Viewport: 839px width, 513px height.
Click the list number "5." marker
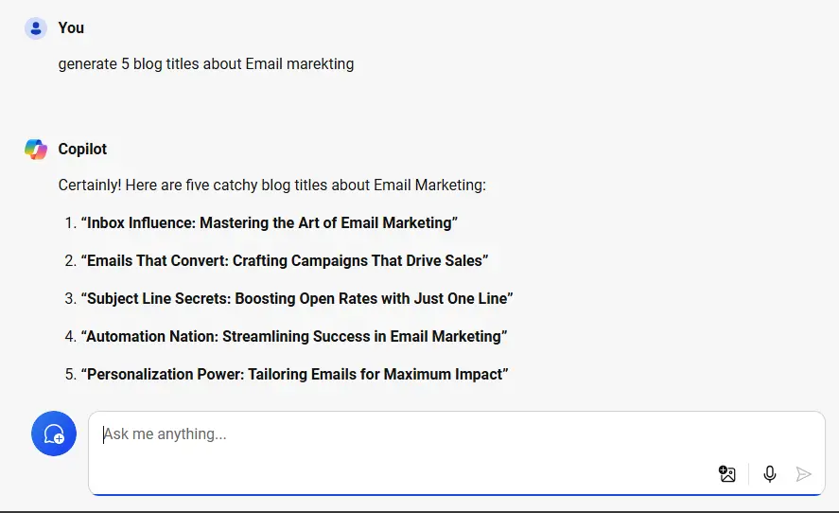pos(70,375)
